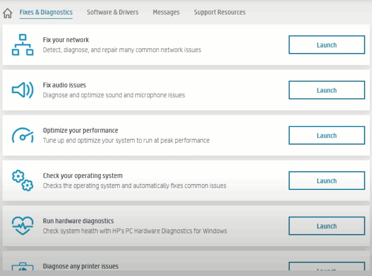Launch the Fix your network tool

click(x=326, y=45)
